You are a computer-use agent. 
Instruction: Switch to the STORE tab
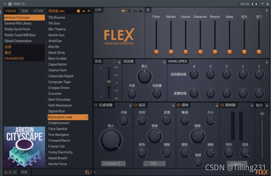38,11
